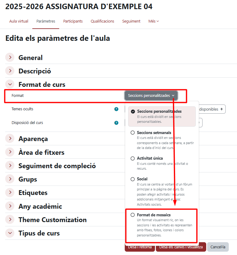Expand the Àrea de fitxers chevron icon
The height and width of the screenshot is (255, 237).
point(10,152)
